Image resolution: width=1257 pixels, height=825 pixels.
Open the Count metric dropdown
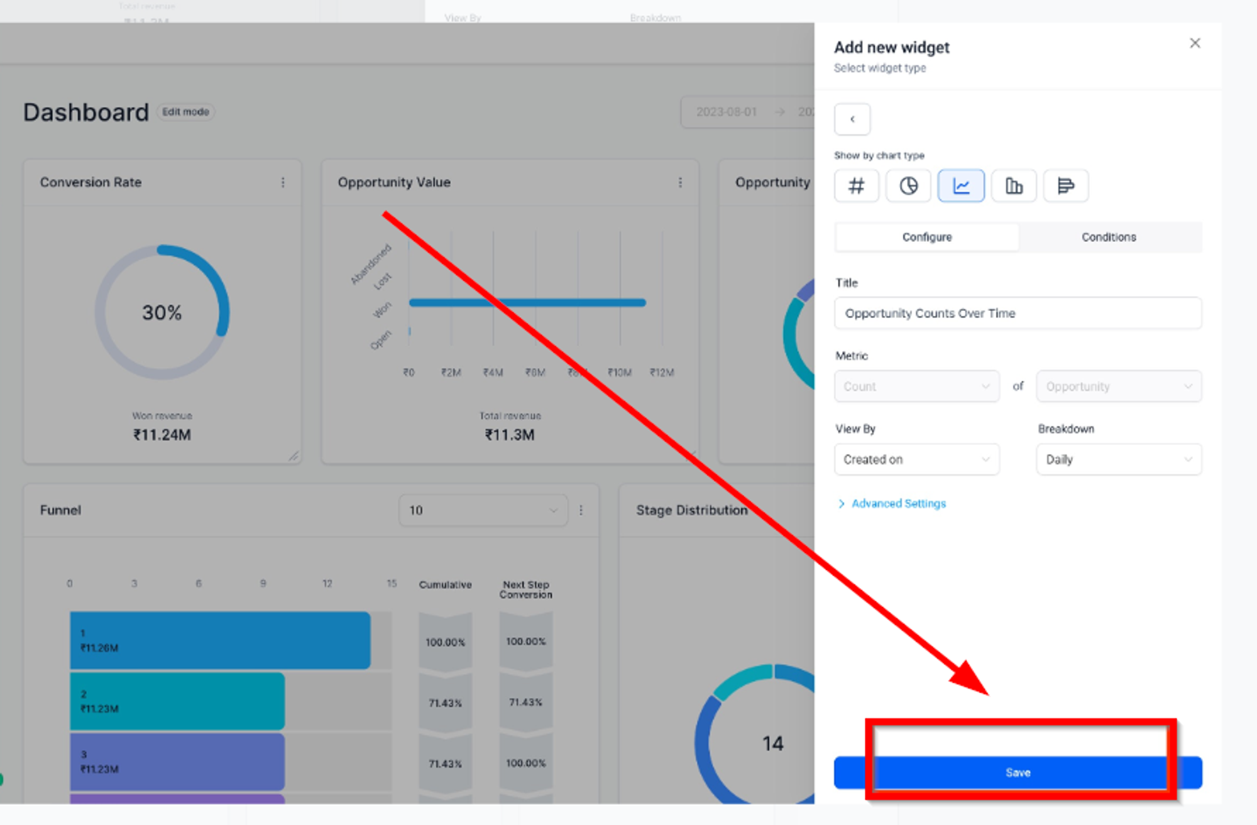[x=917, y=386]
